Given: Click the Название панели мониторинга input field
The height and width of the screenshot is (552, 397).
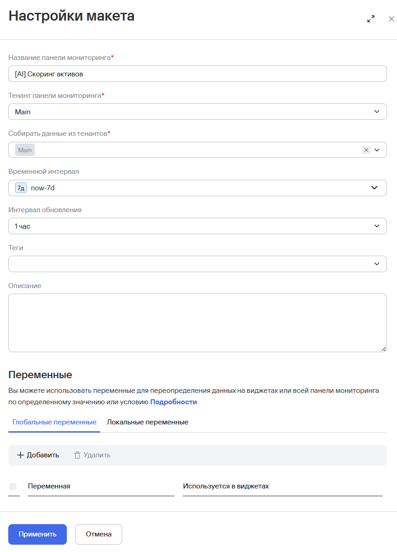Looking at the screenshot, I should pyautogui.click(x=197, y=74).
